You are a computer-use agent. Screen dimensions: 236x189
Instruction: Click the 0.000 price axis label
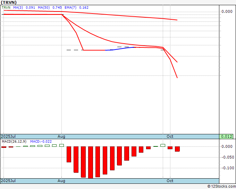click(227, 11)
